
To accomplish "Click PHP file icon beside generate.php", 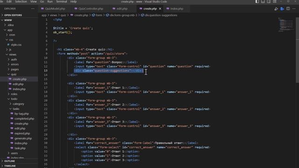I will [12, 138].
